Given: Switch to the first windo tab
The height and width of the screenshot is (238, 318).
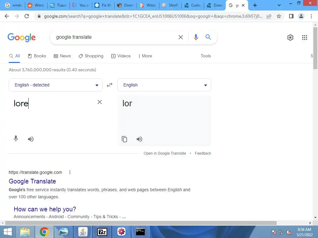Looking at the screenshot, I should pyautogui.click(x=13, y=6).
